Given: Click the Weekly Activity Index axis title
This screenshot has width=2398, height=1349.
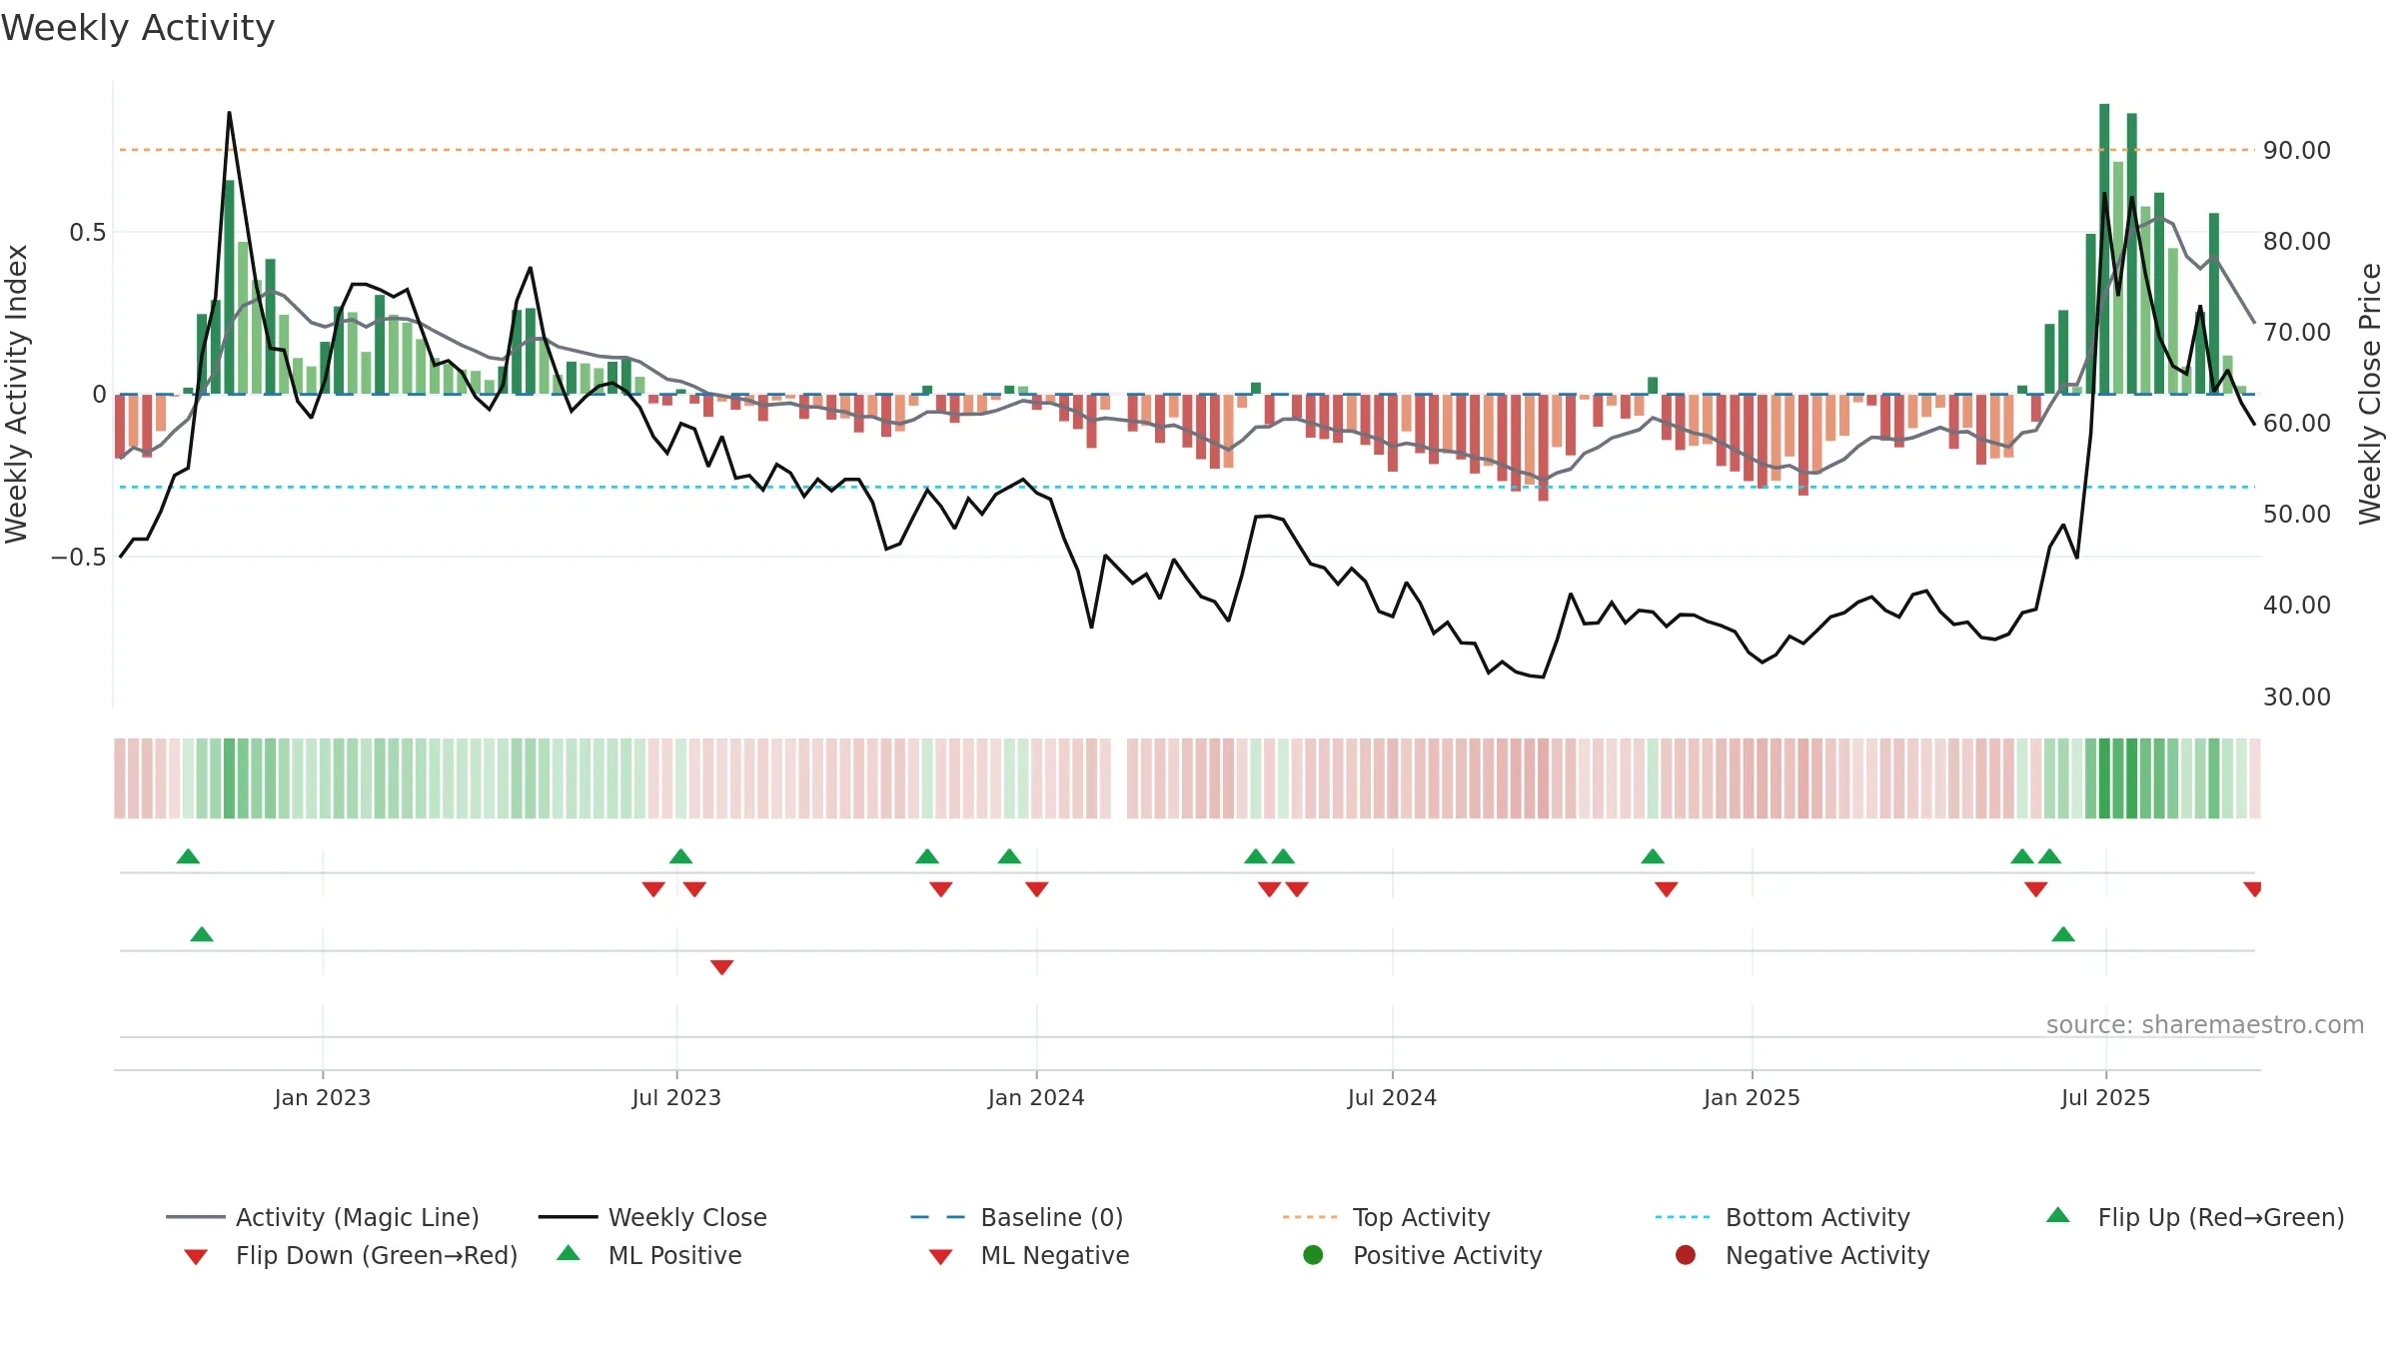Looking at the screenshot, I should coord(17,395).
